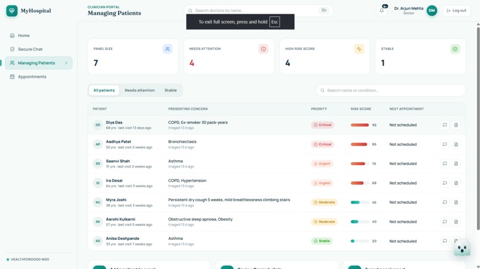480x269 pixels.
Task: Click the page vertical scrollbar
Action: coord(478,128)
